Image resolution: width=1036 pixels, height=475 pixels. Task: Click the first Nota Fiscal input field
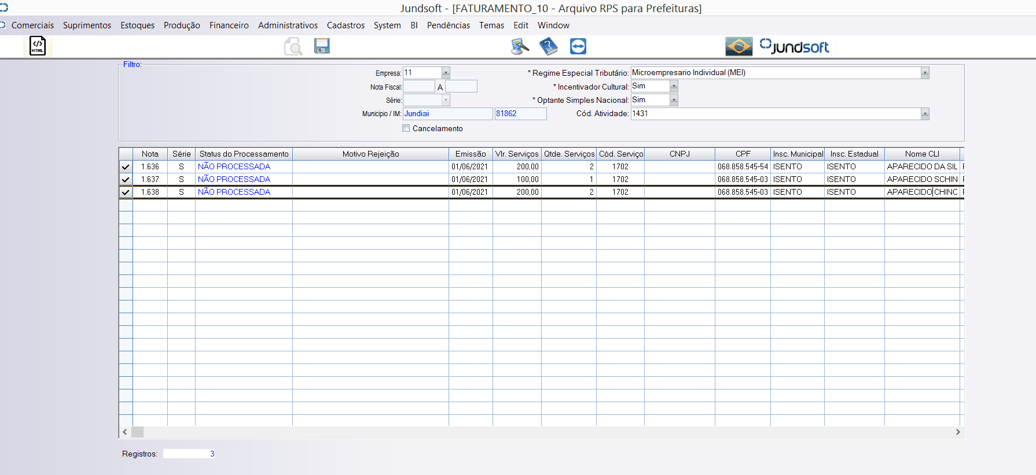tap(418, 87)
